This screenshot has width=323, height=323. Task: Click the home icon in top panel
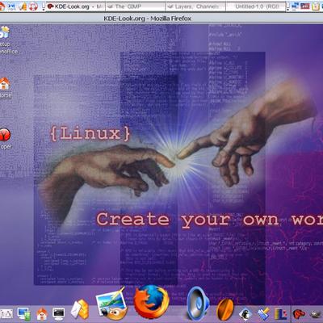(2, 6)
